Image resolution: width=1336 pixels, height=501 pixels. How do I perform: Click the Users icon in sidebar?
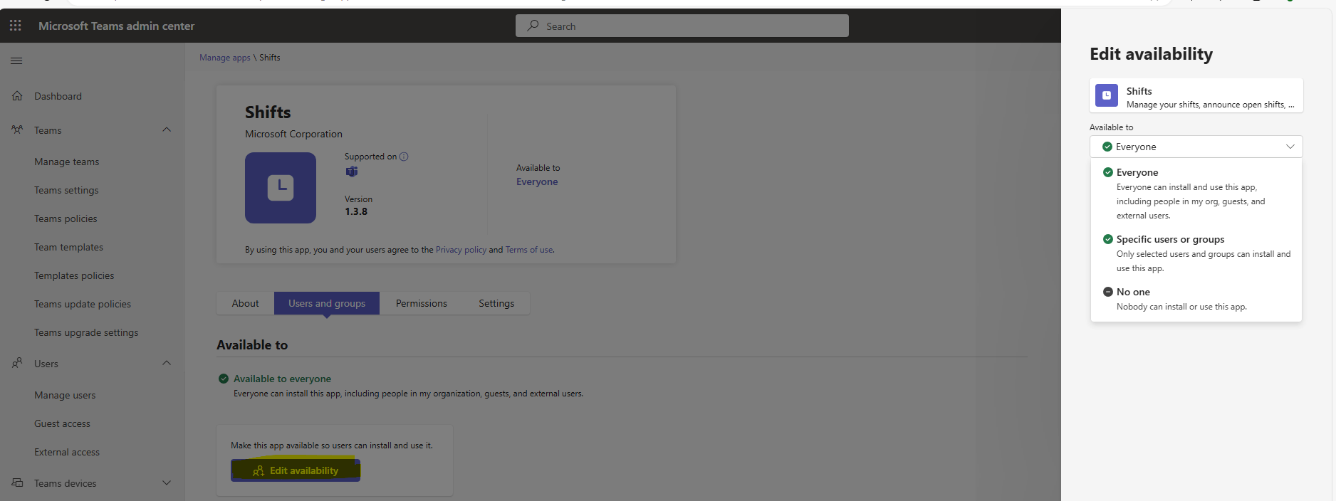click(17, 364)
